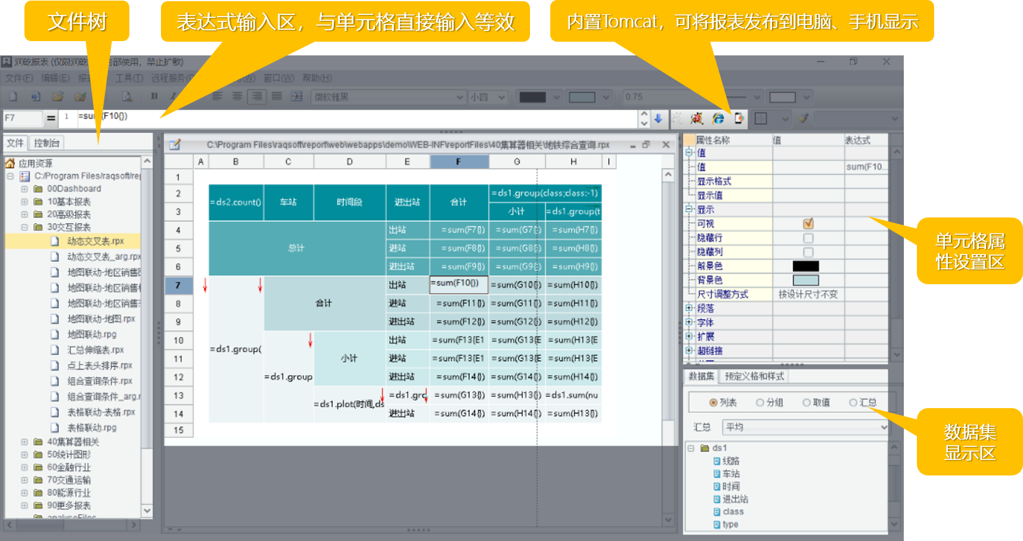Expand the 00Dashboard folder
The image size is (1023, 541).
click(24, 189)
